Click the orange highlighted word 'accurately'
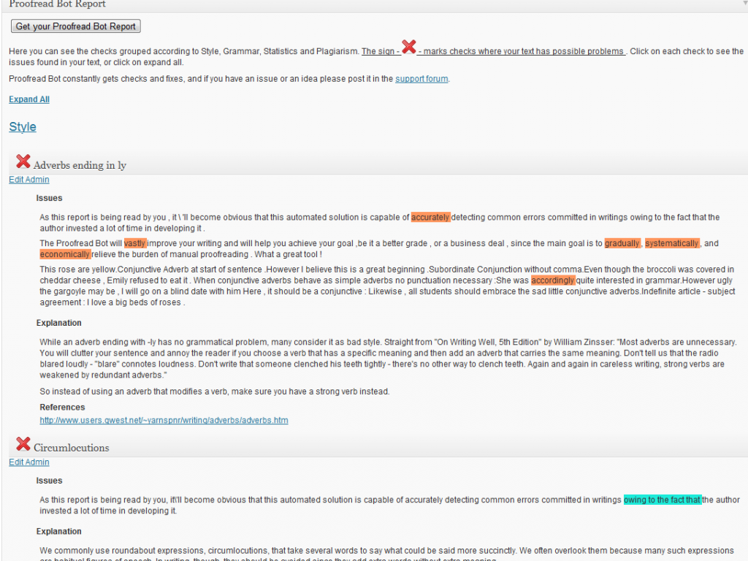Viewport: 748px width, 561px height. (x=430, y=217)
